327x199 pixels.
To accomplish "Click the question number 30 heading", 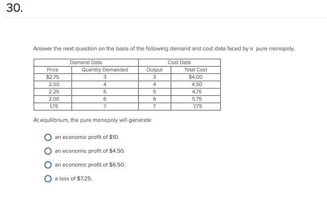I will (x=14, y=8).
